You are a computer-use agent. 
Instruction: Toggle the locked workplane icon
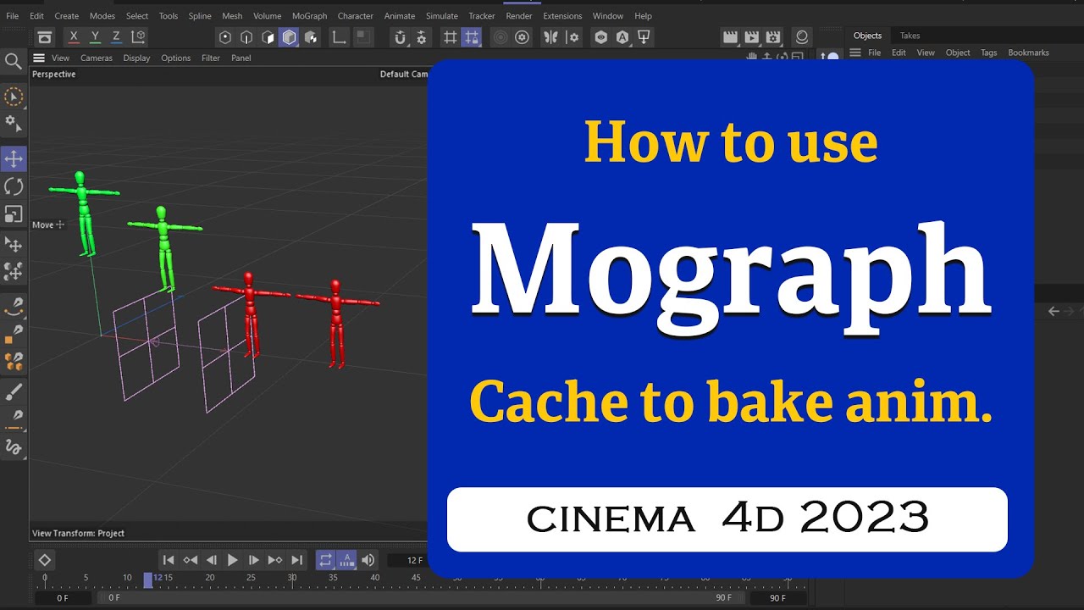coord(472,37)
